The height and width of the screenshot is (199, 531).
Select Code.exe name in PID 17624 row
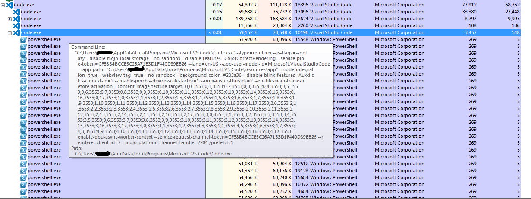[31, 19]
